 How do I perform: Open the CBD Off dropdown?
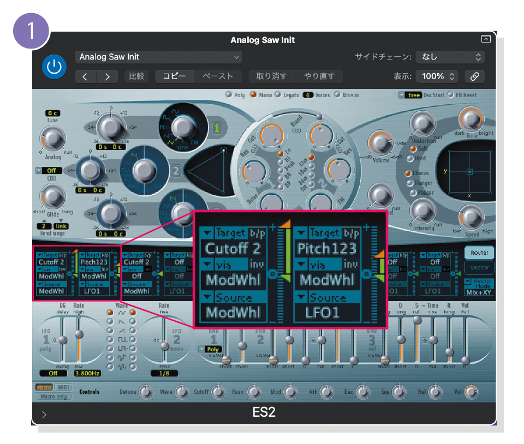point(49,171)
